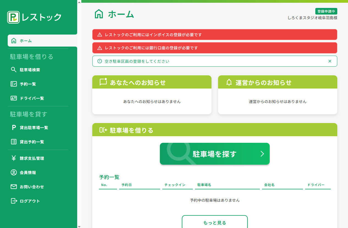Image resolution: width=348 pixels, height=228 pixels.
Task: Open the ホーム menu item in sidebar
Action: click(x=26, y=41)
